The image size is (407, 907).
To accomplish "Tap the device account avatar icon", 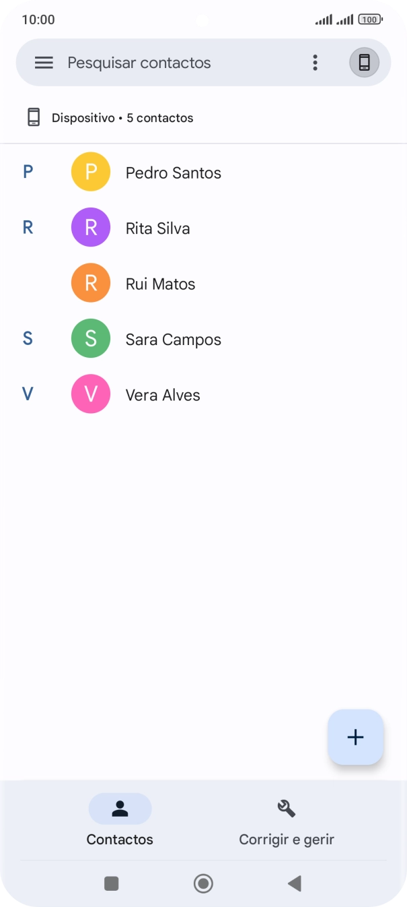I will 364,63.
